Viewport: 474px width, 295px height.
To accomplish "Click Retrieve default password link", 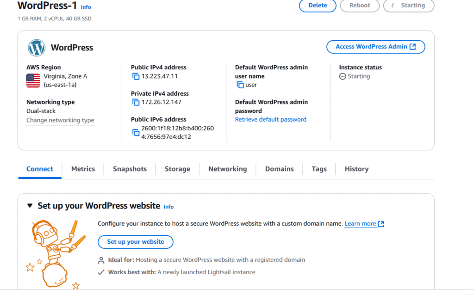I will point(270,119).
